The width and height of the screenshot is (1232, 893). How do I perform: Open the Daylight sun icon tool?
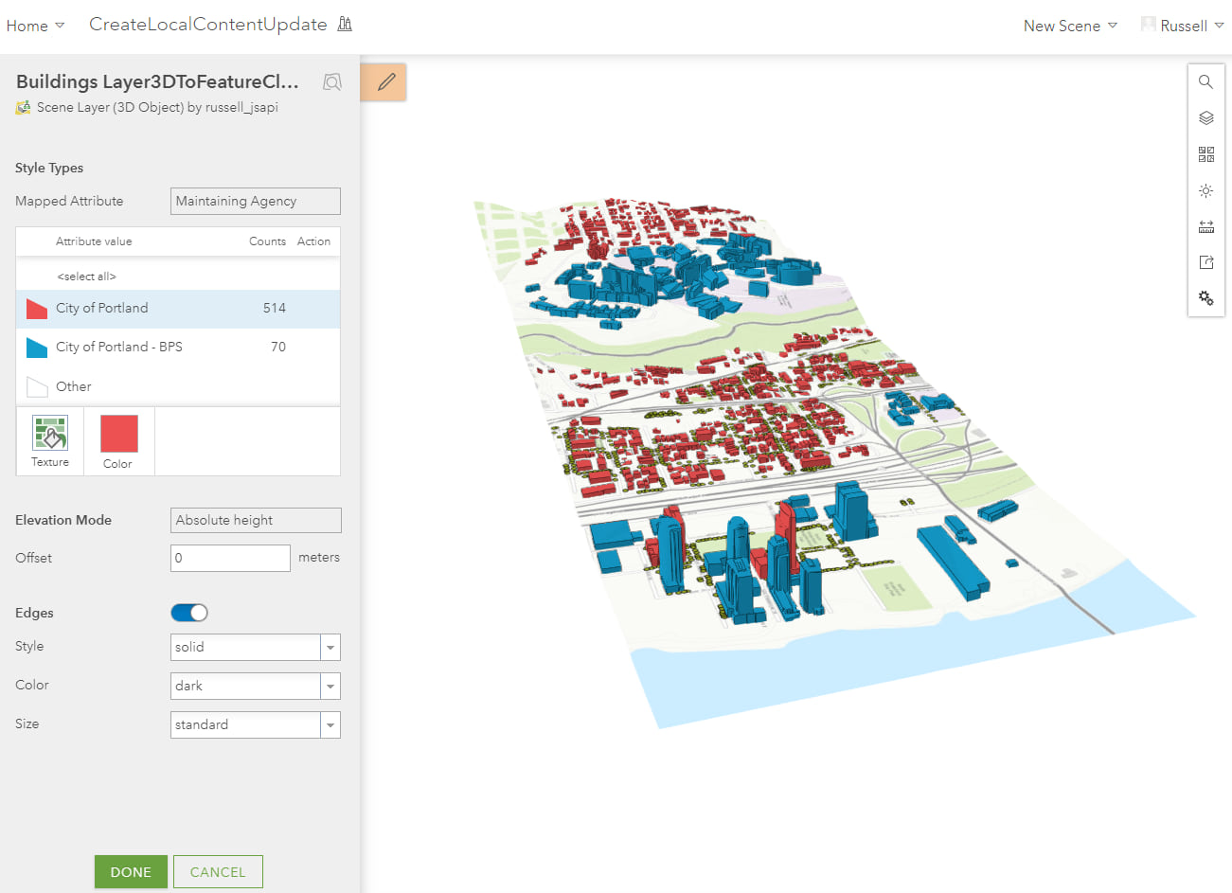(1205, 190)
